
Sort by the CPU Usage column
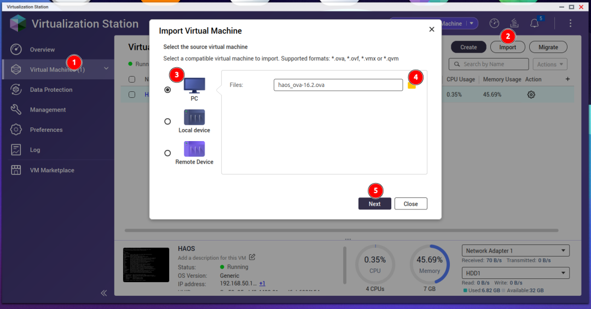pos(461,79)
